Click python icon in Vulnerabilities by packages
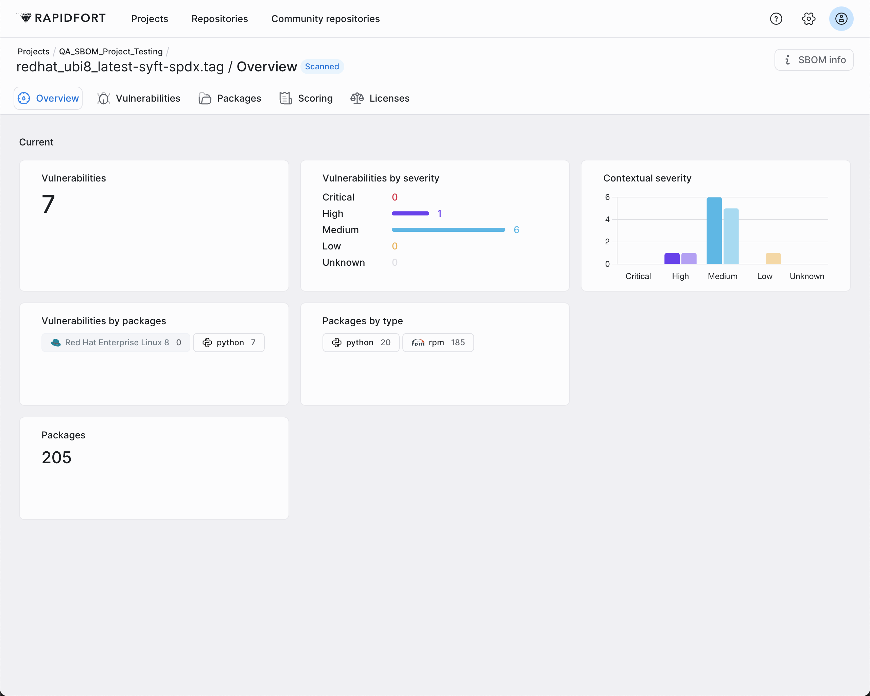Viewport: 870px width, 696px height. [207, 343]
